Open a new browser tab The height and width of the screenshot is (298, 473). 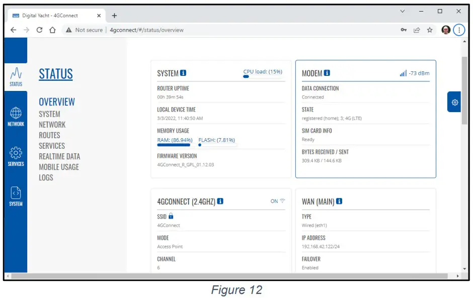[x=114, y=16]
